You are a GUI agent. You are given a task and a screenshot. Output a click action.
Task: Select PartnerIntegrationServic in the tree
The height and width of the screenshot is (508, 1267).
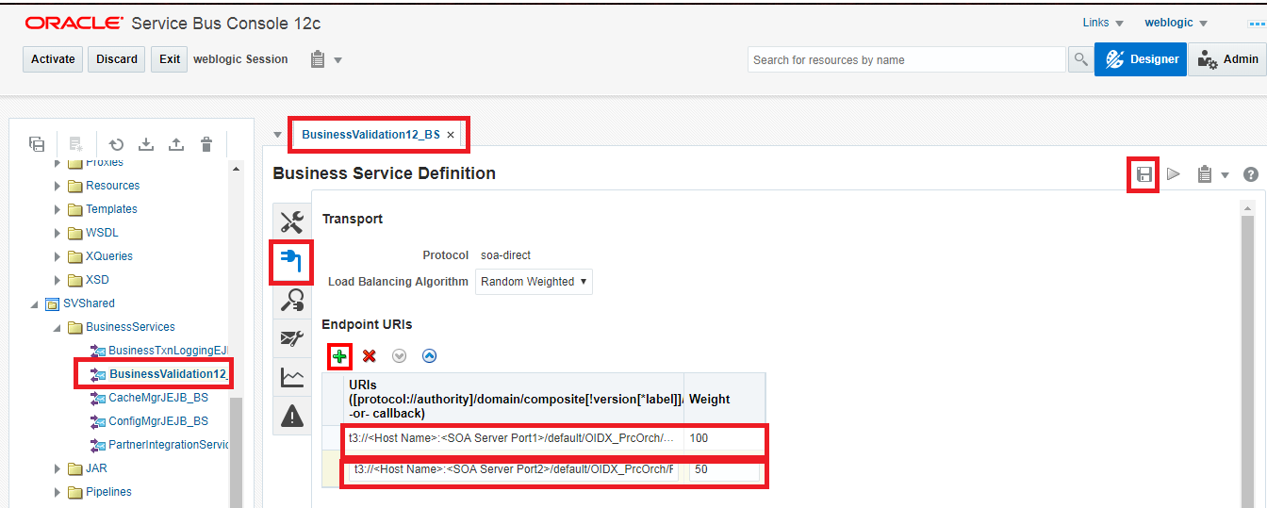coord(168,445)
